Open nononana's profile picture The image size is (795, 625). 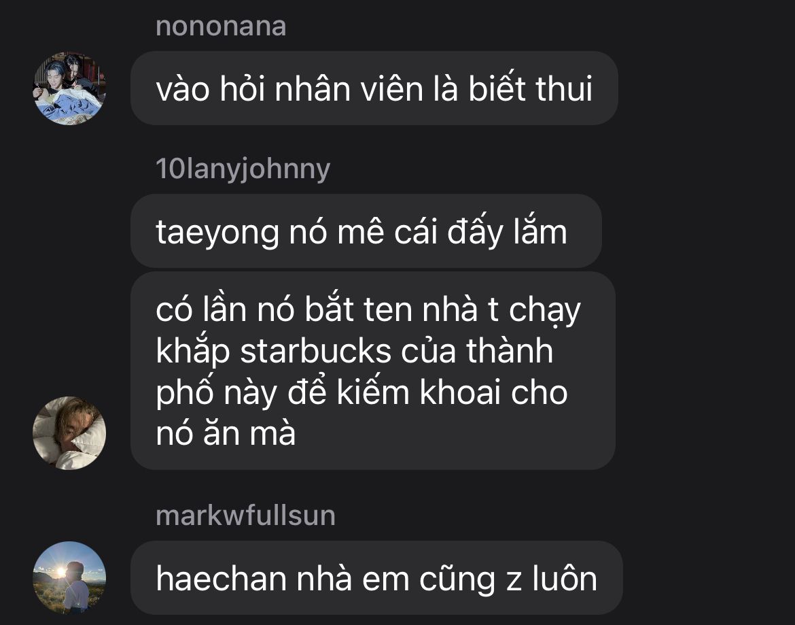point(69,88)
